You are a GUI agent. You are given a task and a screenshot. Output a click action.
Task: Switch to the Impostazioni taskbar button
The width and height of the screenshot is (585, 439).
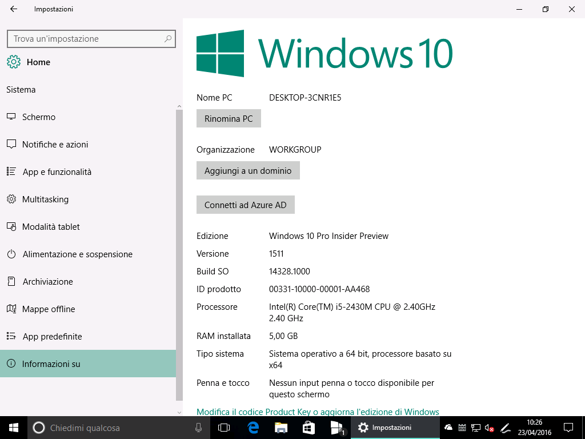click(395, 428)
